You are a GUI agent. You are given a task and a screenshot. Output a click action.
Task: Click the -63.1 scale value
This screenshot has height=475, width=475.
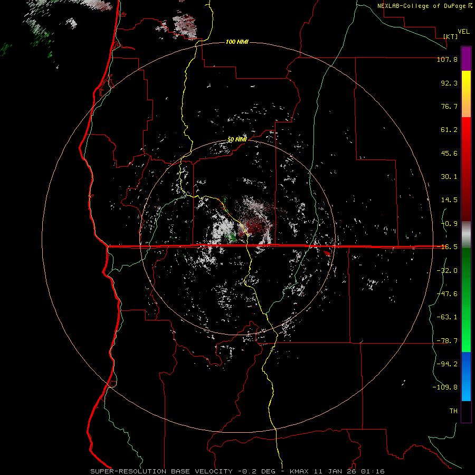[x=447, y=317]
